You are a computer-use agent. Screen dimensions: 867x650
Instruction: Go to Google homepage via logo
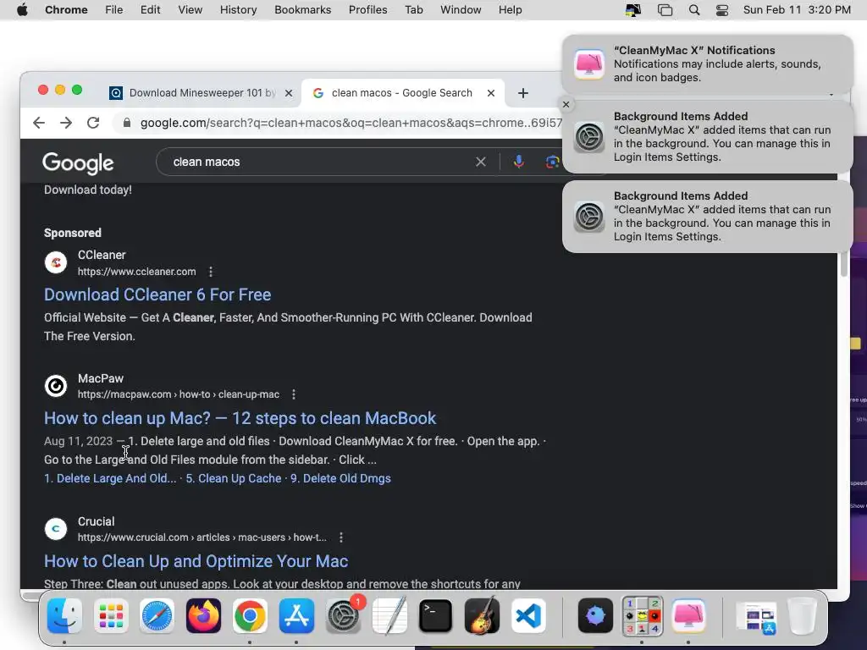click(x=79, y=162)
